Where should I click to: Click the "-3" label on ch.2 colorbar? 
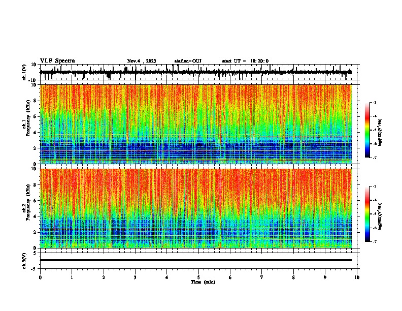375,186
